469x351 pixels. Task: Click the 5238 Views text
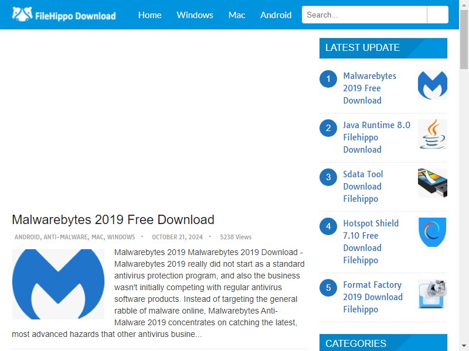point(236,237)
